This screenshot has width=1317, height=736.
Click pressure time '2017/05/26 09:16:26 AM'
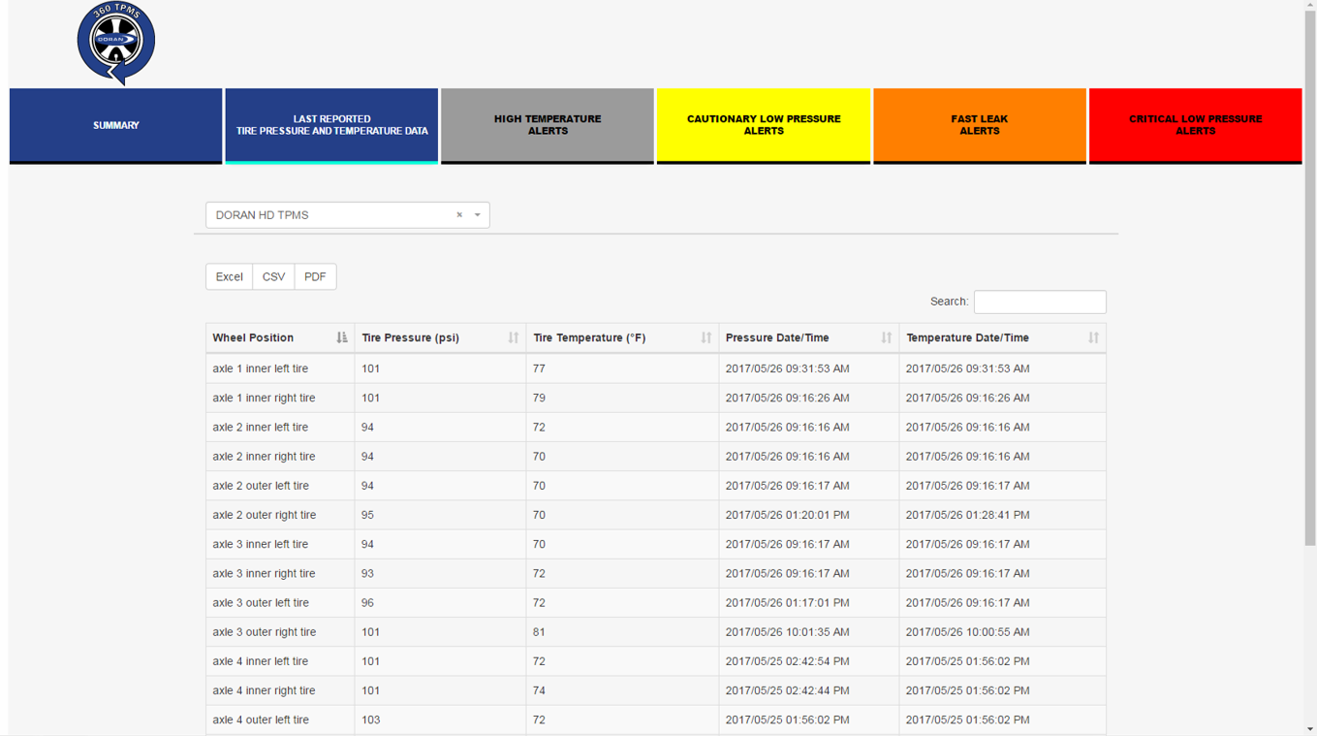coord(787,398)
